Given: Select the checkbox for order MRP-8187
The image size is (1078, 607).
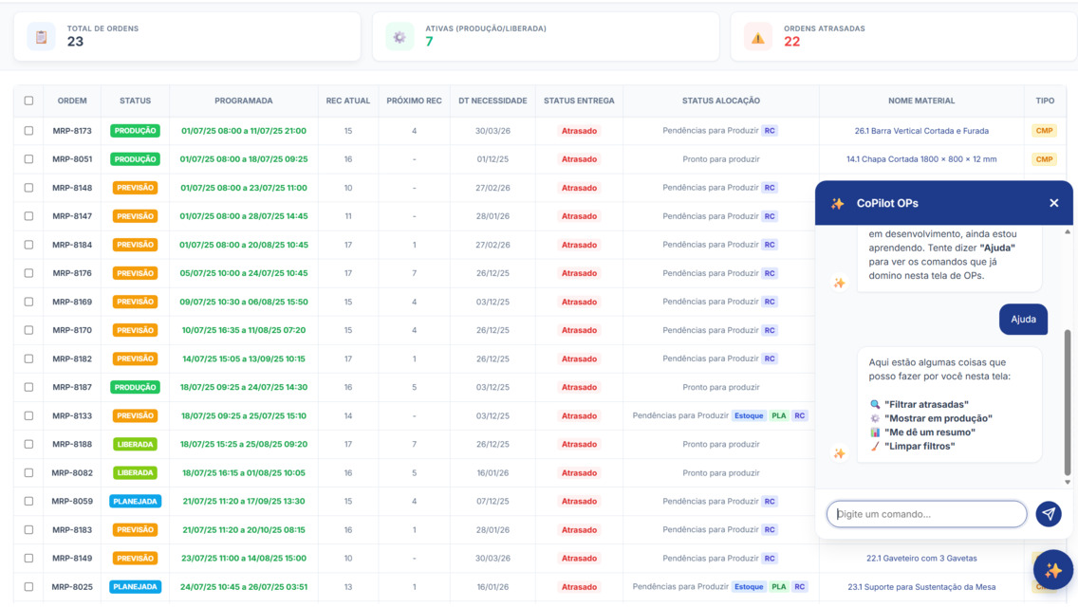Looking at the screenshot, I should click(28, 387).
